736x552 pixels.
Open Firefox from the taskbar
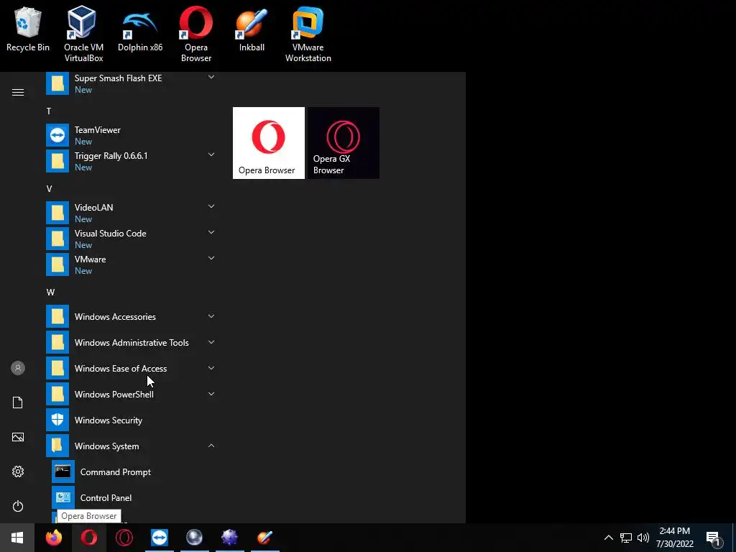53,538
